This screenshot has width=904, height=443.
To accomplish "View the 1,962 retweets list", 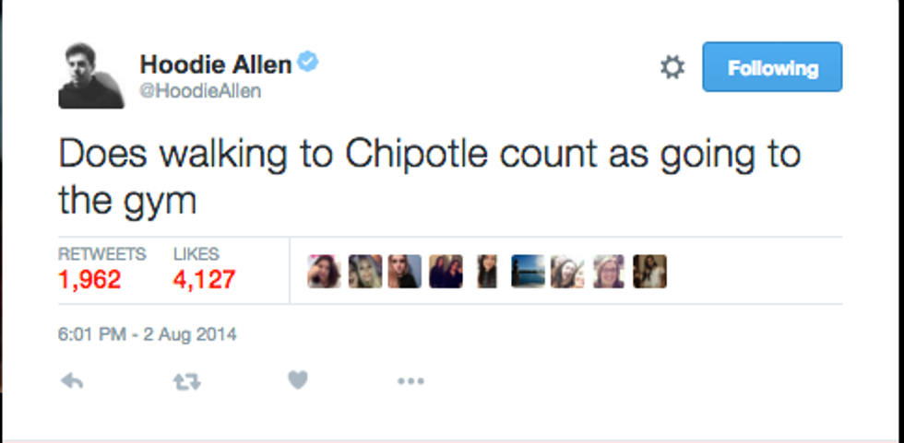I will tap(89, 278).
